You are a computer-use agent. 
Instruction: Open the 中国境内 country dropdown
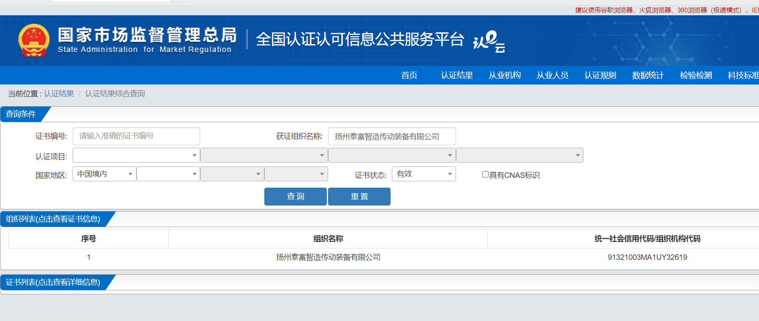coord(105,174)
